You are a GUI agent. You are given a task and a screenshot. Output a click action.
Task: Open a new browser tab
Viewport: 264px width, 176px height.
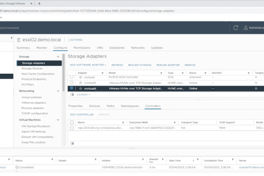pyautogui.click(x=39, y=4)
